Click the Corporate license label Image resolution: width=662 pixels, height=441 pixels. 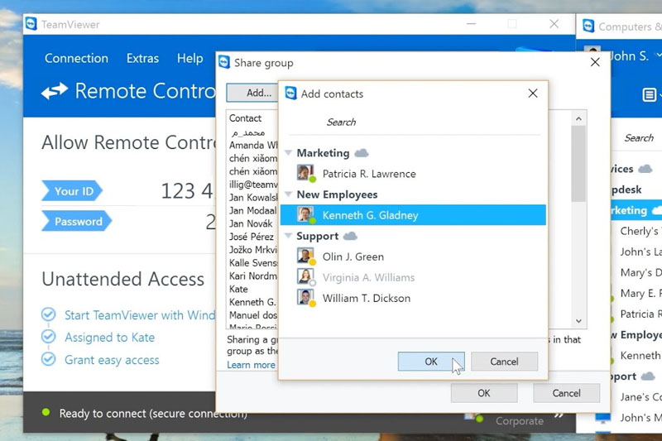(x=520, y=421)
